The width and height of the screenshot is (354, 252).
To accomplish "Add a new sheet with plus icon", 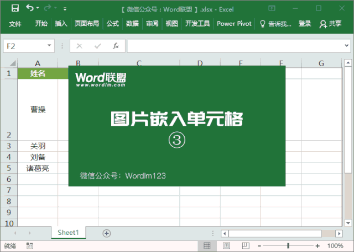I will click(x=107, y=233).
